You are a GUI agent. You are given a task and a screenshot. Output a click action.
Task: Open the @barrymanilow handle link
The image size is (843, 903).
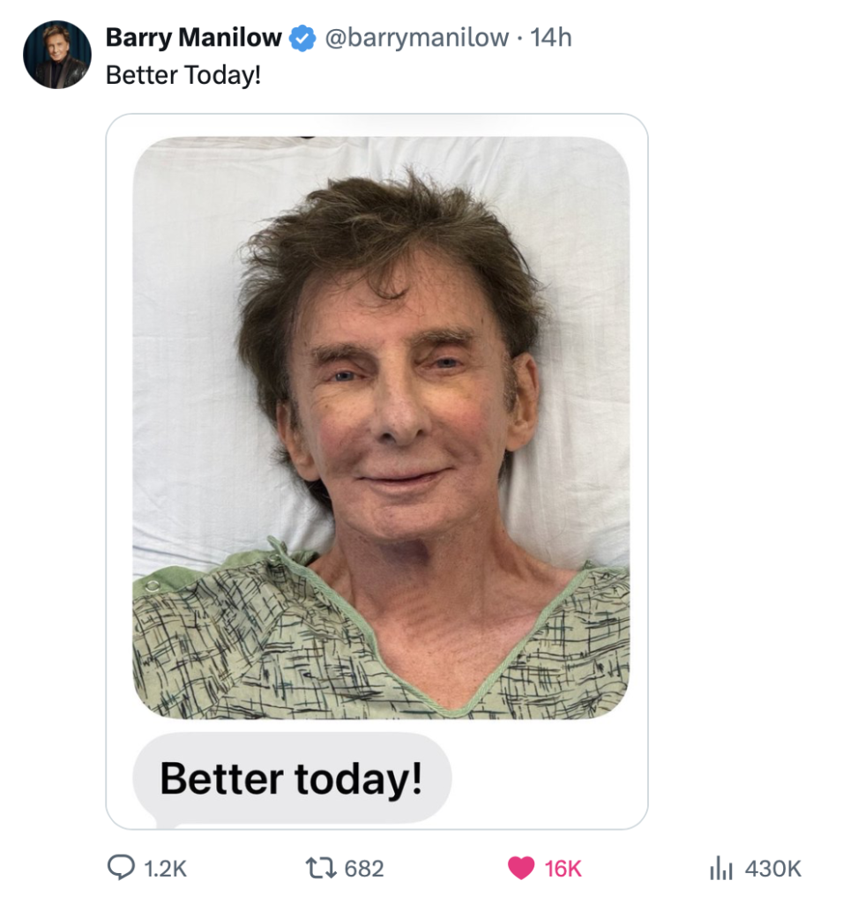tap(416, 38)
